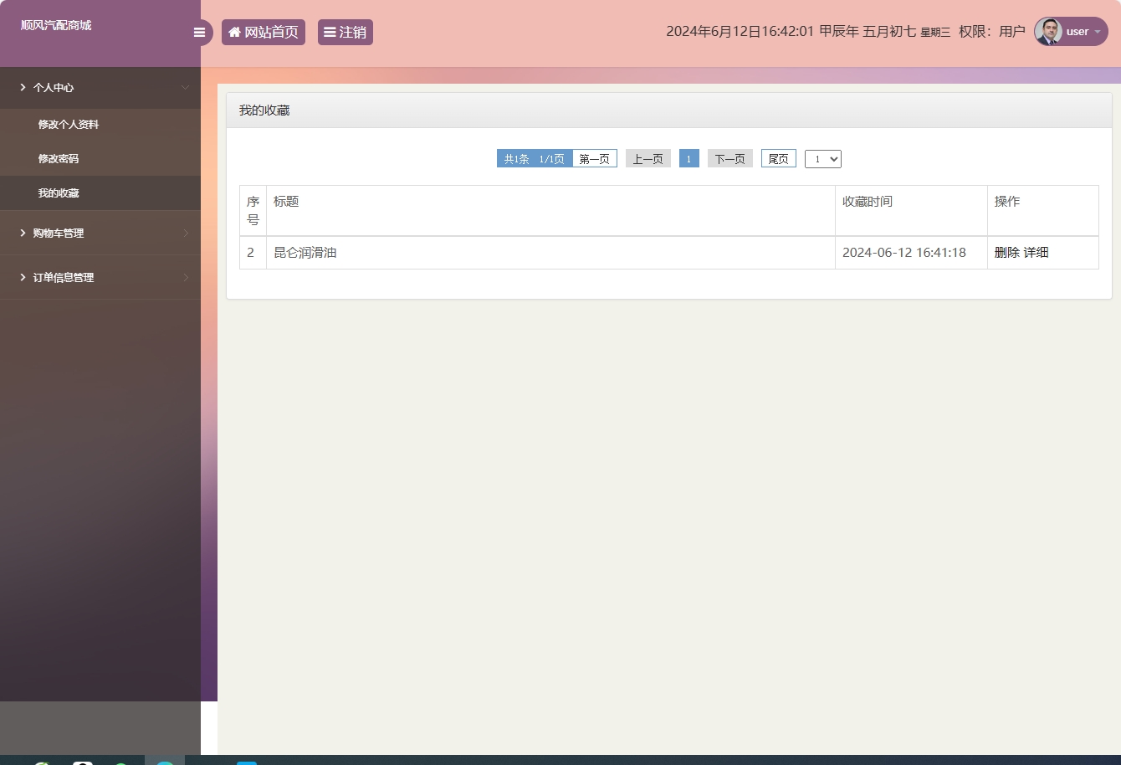Click the 序号 column header
1121x765 pixels.
(x=253, y=210)
